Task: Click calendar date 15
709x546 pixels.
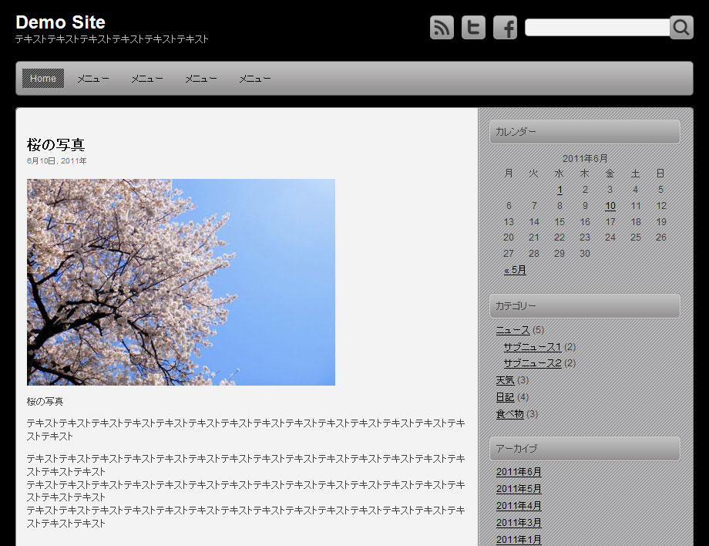Action: (559, 222)
